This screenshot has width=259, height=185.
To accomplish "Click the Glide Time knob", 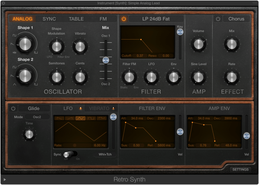I will pos(29,134).
